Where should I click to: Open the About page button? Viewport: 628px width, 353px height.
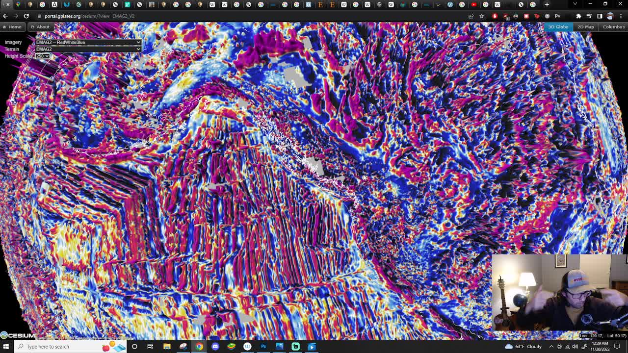pyautogui.click(x=40, y=27)
